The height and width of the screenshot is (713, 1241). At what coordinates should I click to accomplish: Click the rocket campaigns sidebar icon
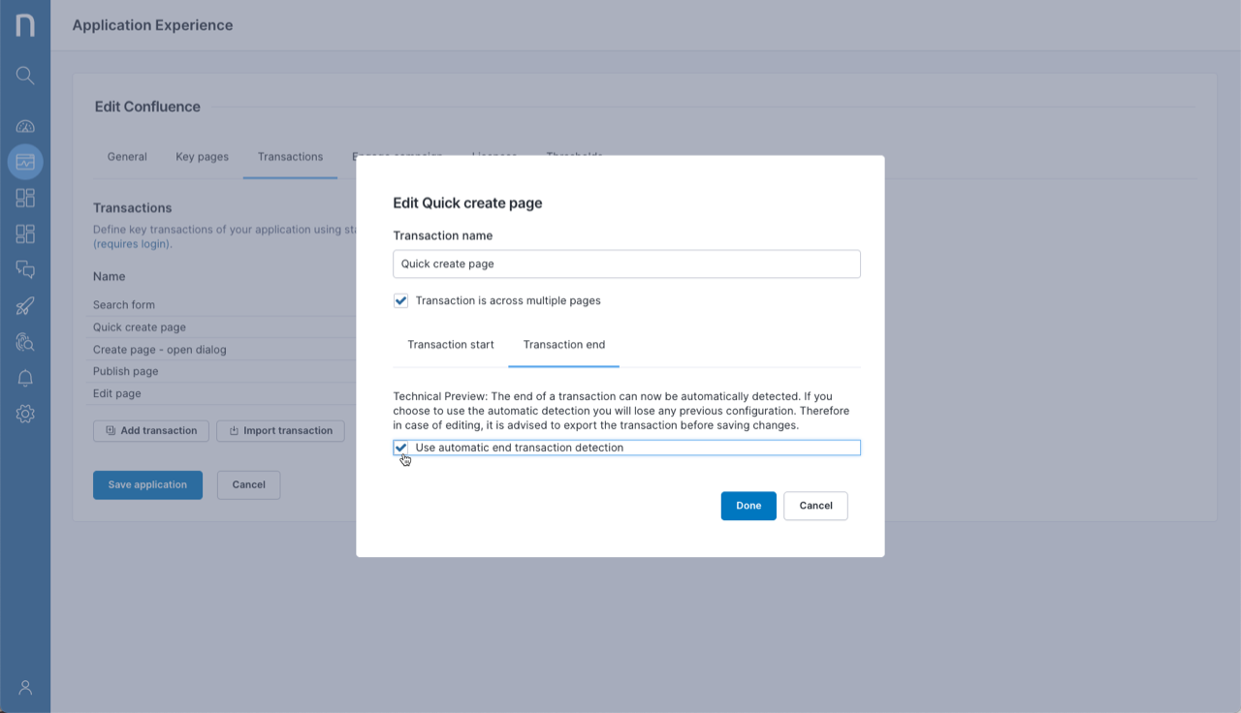25,305
